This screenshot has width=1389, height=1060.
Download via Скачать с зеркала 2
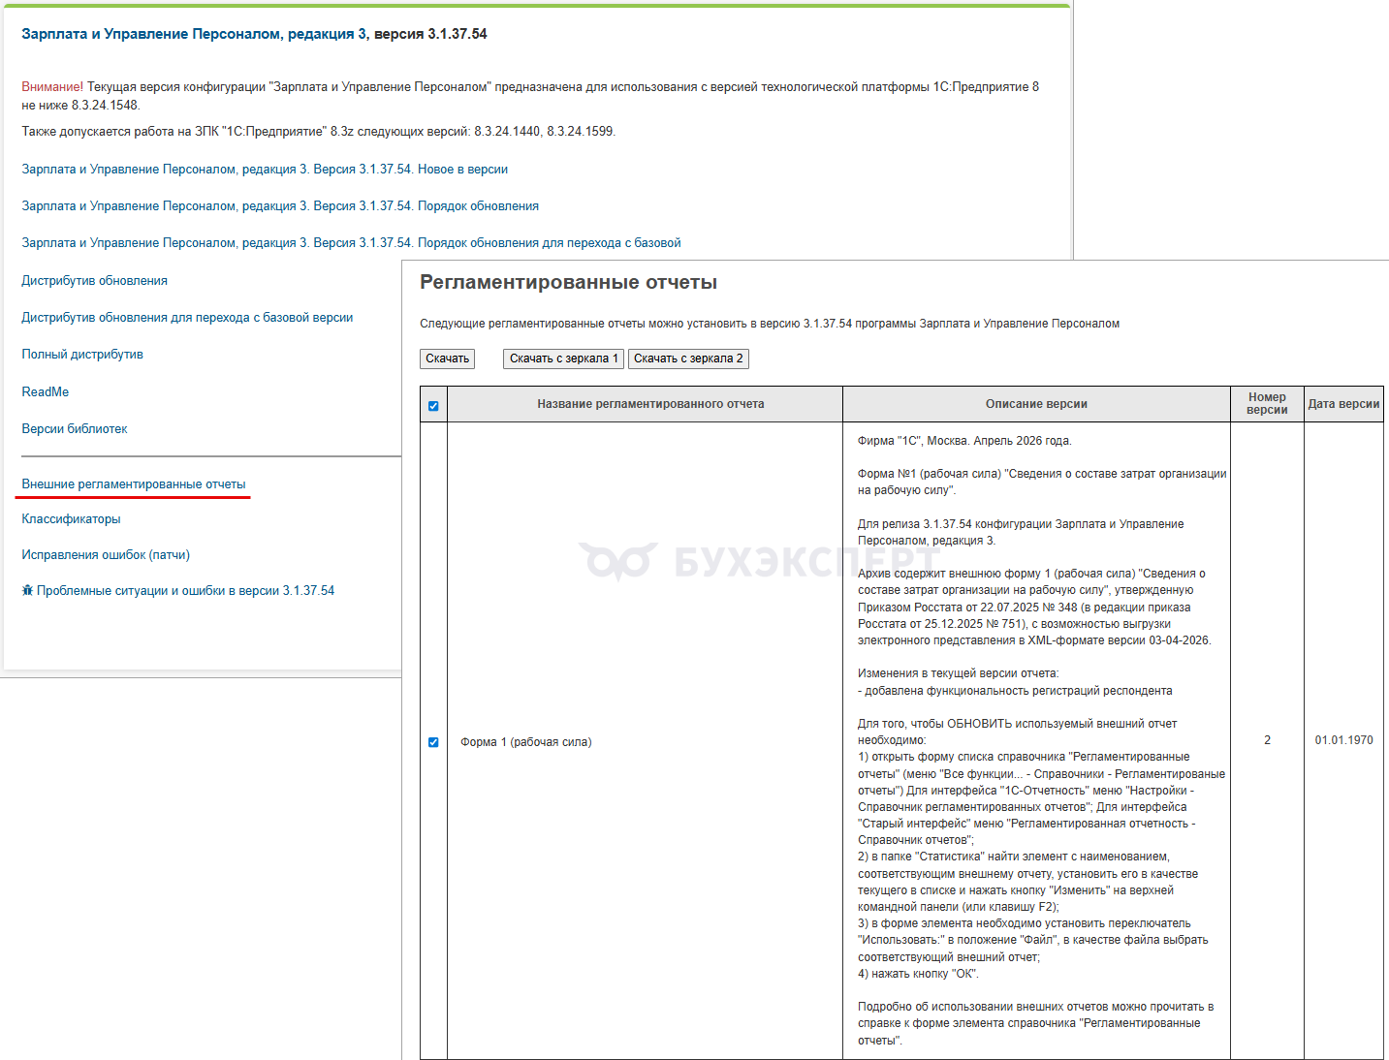pyautogui.click(x=688, y=359)
